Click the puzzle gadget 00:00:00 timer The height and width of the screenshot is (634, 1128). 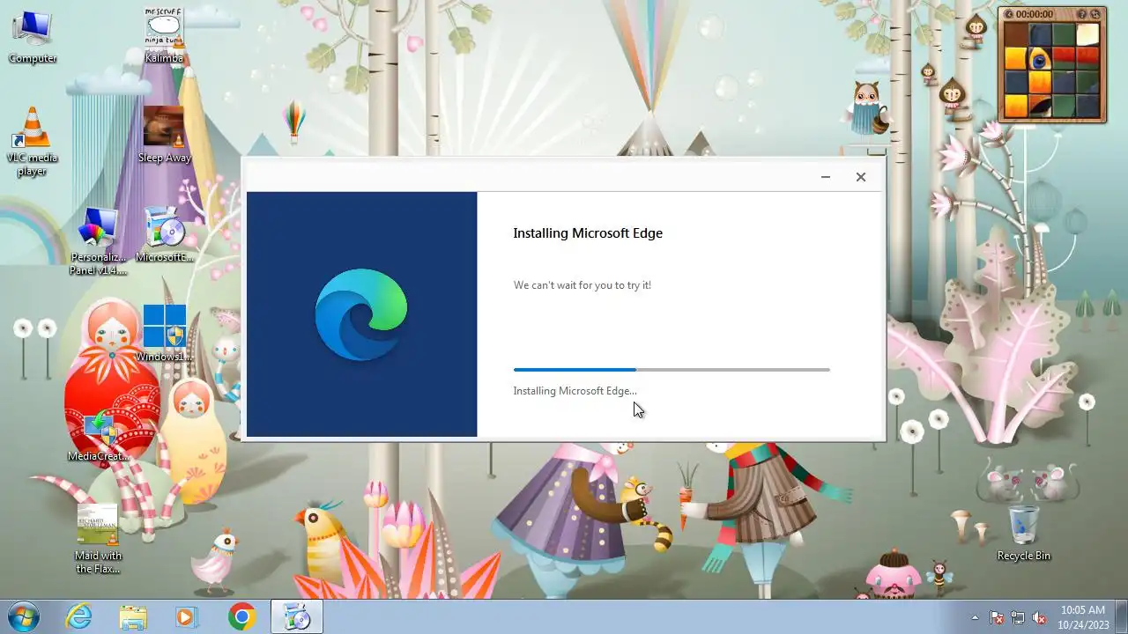pos(1035,14)
